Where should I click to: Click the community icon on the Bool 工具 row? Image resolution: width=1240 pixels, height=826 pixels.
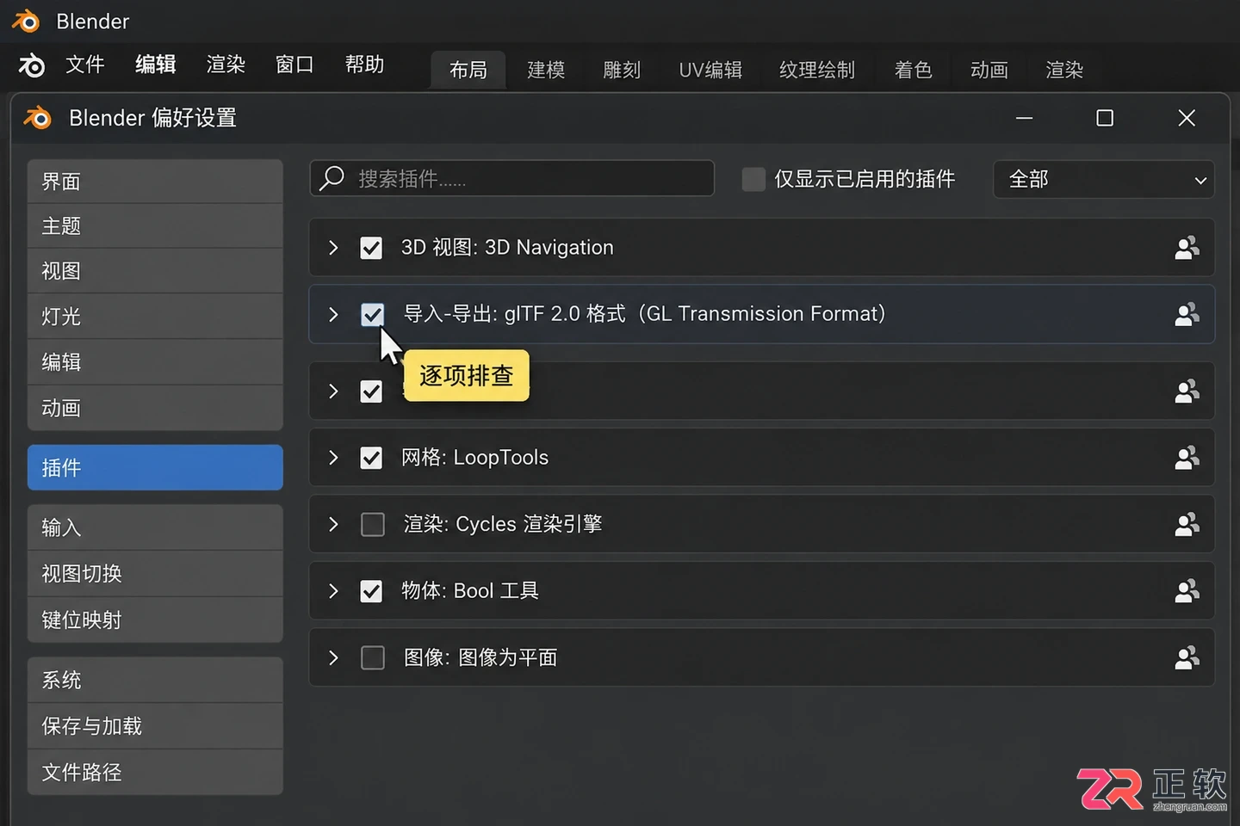tap(1187, 591)
